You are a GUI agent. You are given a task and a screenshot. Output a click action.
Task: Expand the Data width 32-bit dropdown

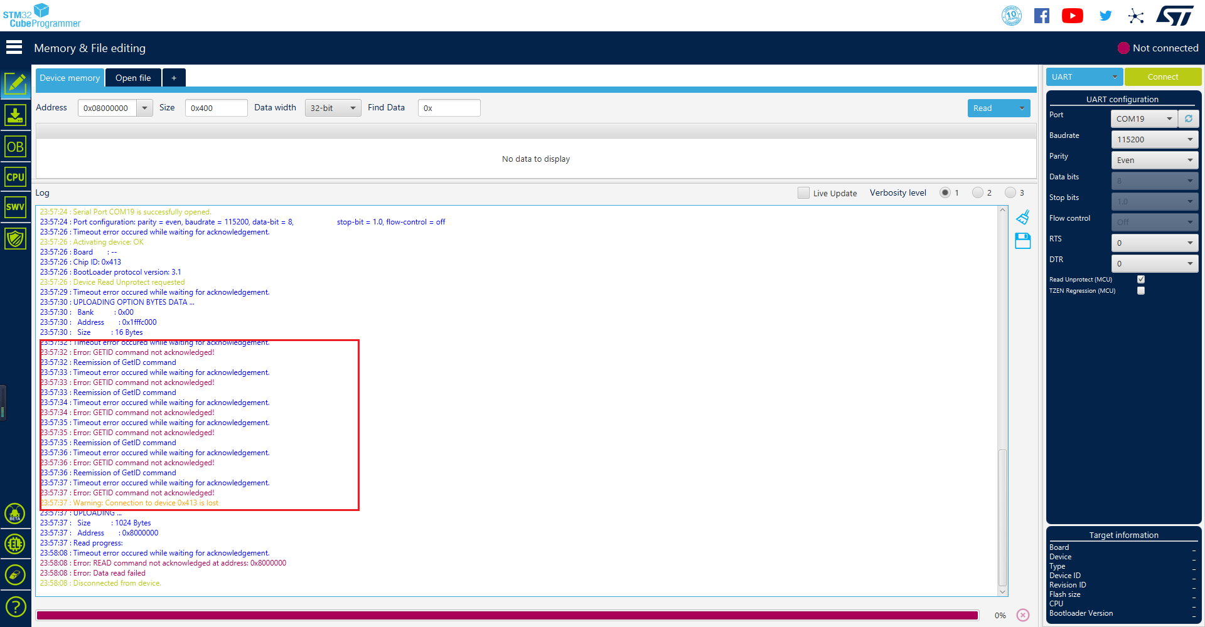pyautogui.click(x=333, y=108)
